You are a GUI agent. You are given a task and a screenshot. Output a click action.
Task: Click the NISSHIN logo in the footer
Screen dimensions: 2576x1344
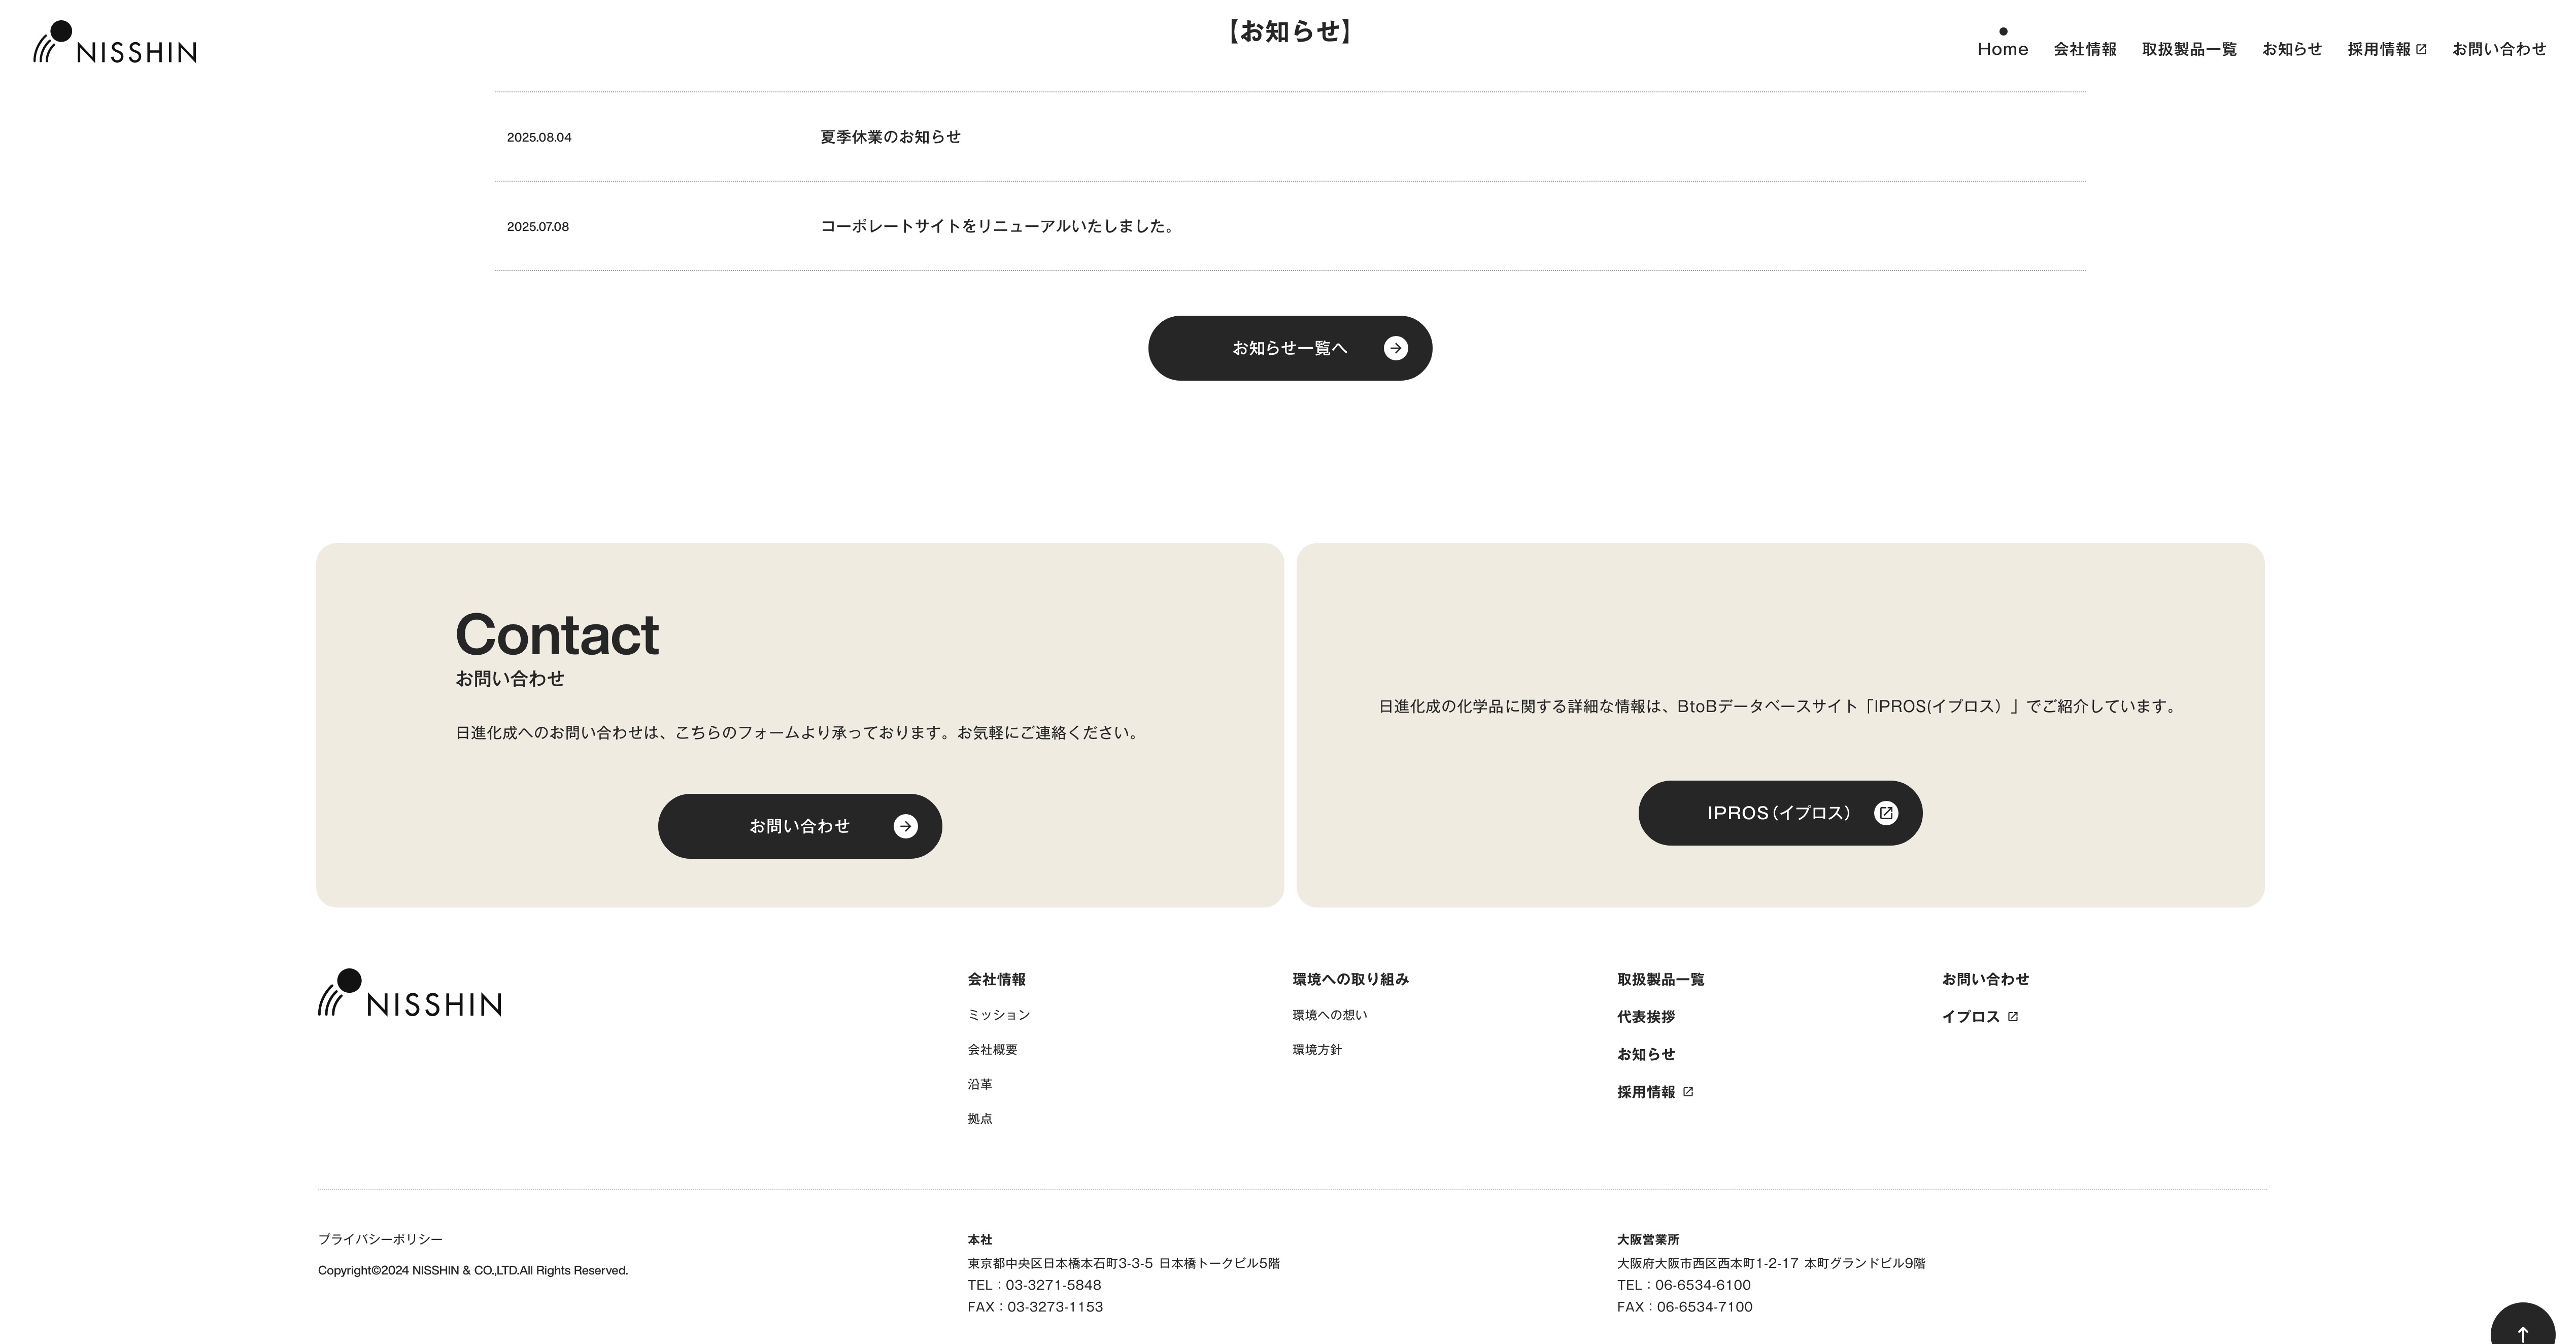click(410, 993)
